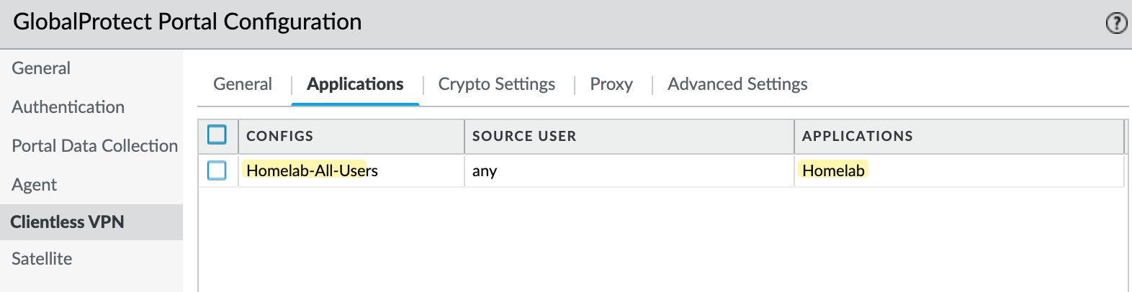Select Clientless VPN sidebar item
Screen dimensions: 1132x292
(x=67, y=222)
